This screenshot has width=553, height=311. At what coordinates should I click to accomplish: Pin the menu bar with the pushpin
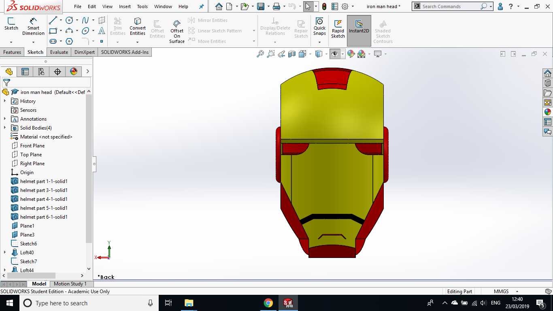(201, 6)
